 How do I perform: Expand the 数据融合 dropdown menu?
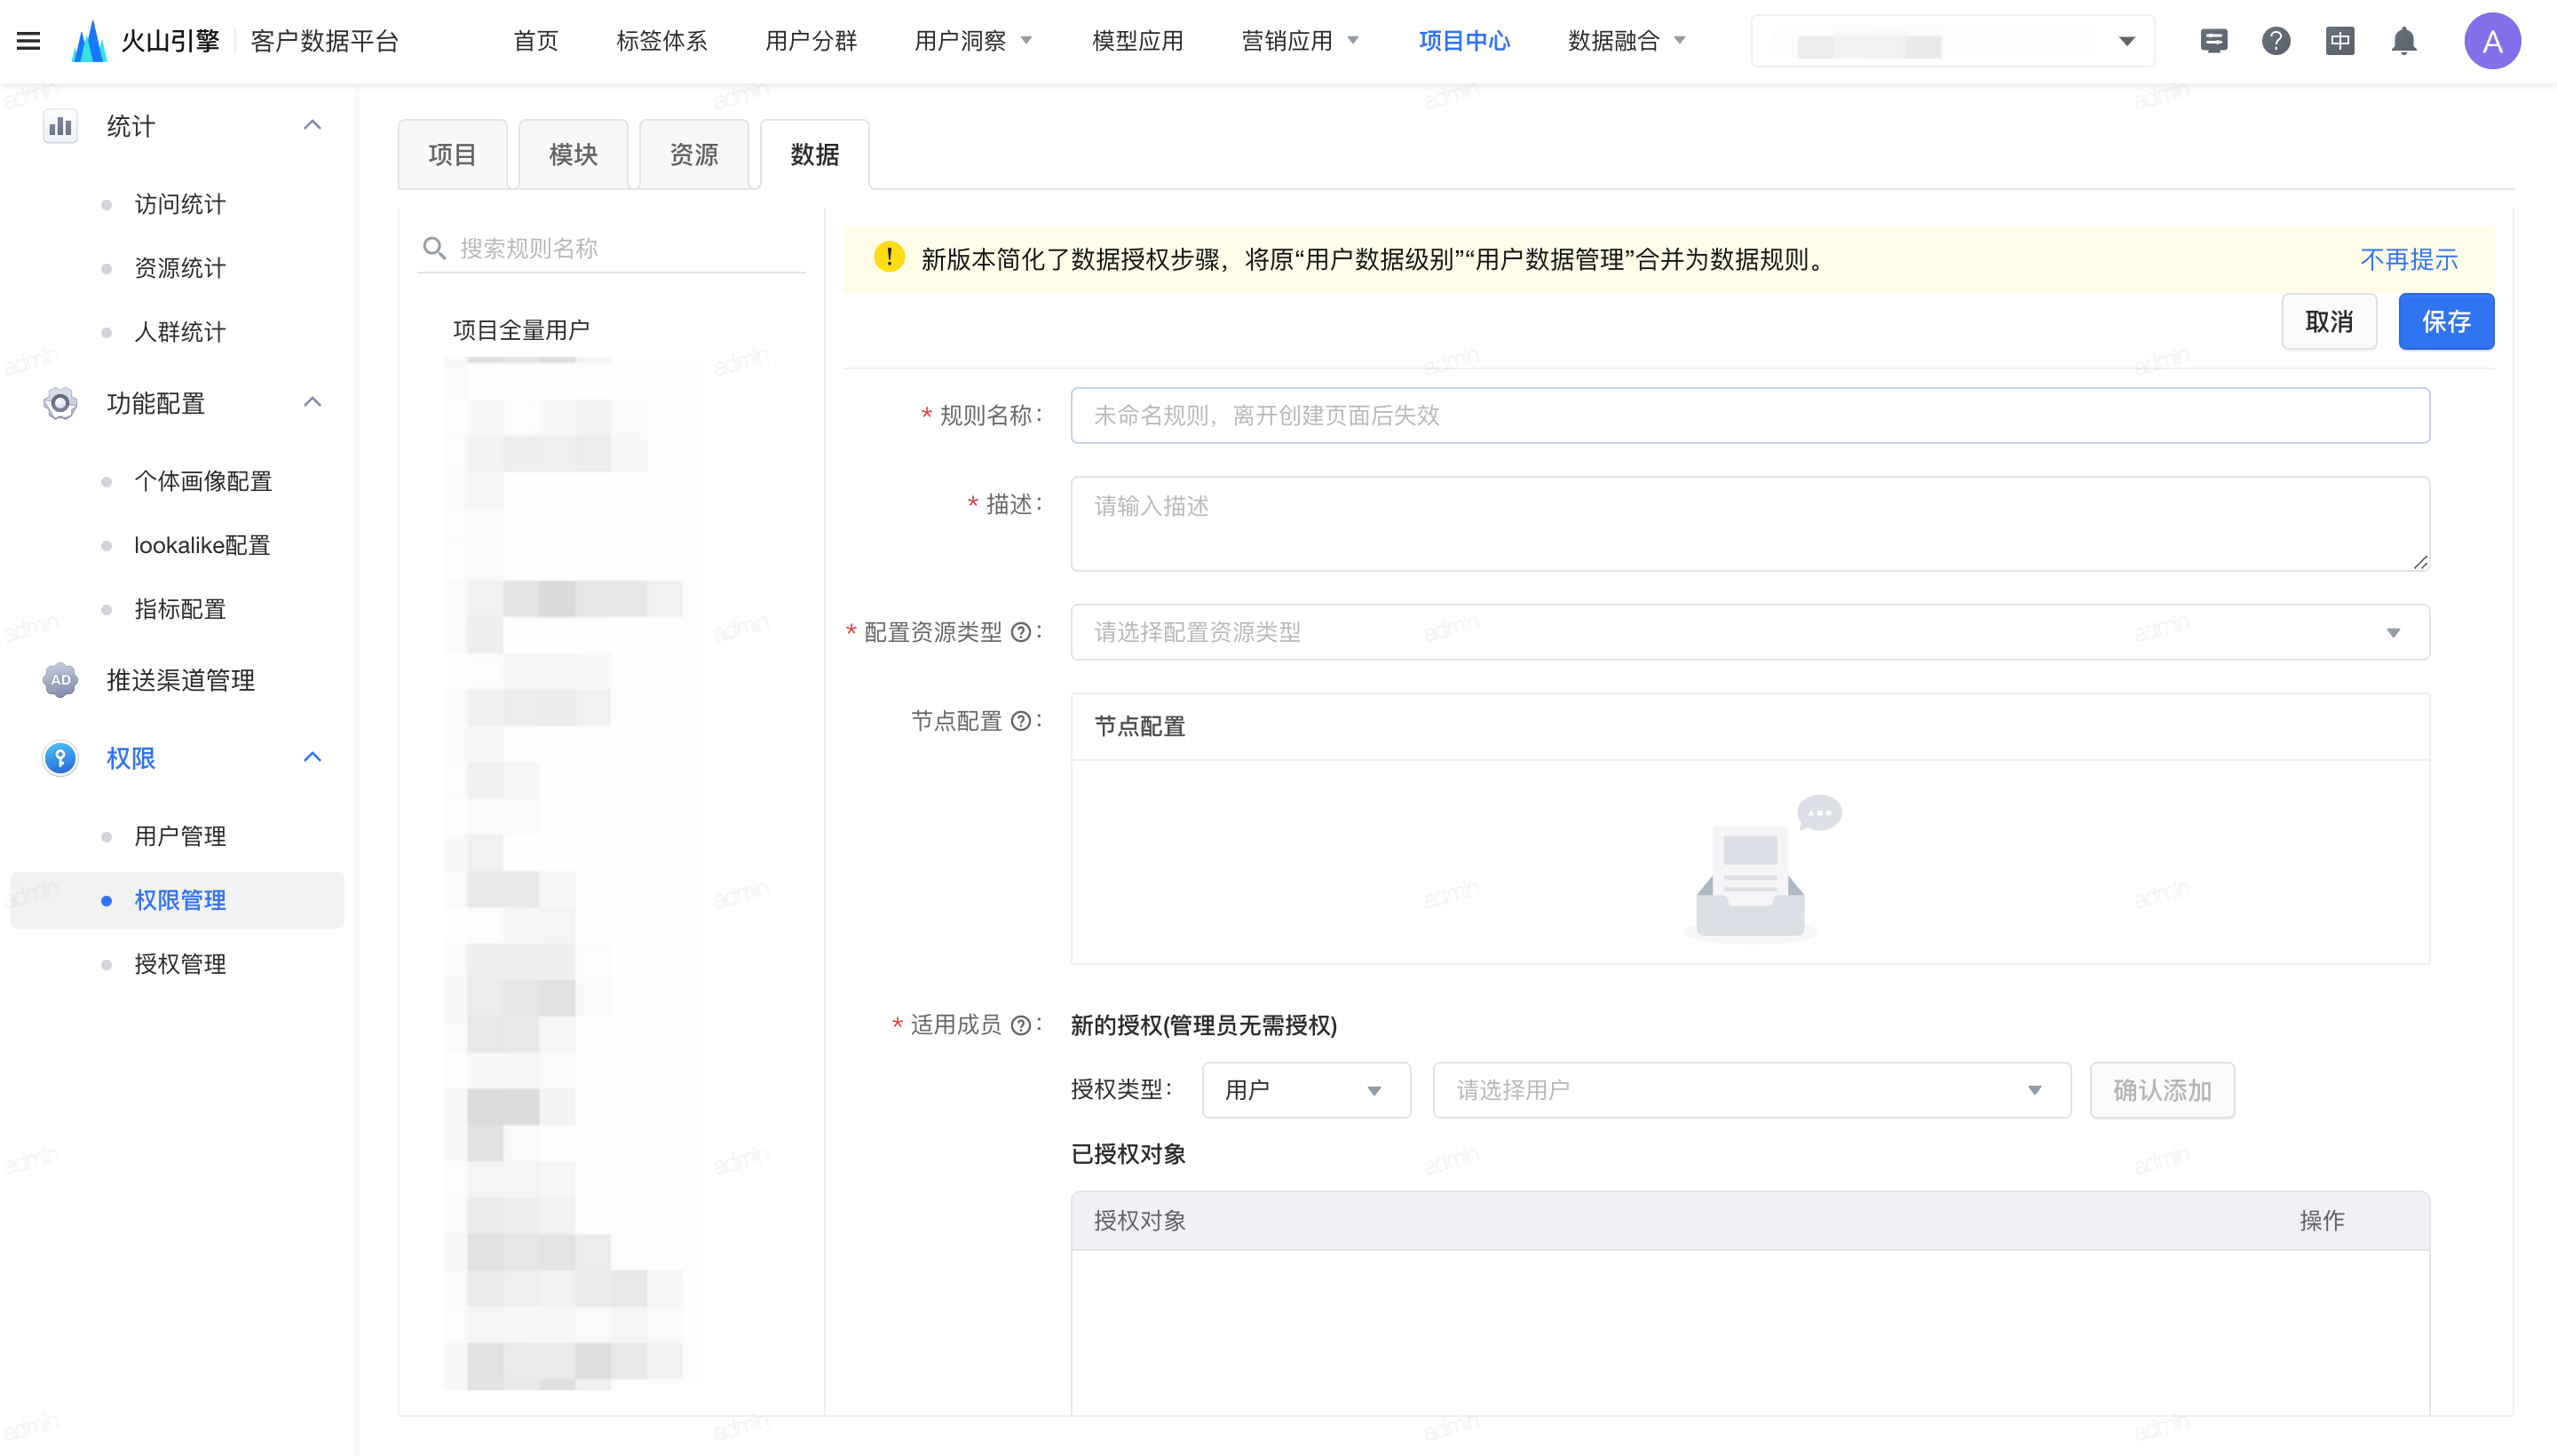(x=1626, y=41)
